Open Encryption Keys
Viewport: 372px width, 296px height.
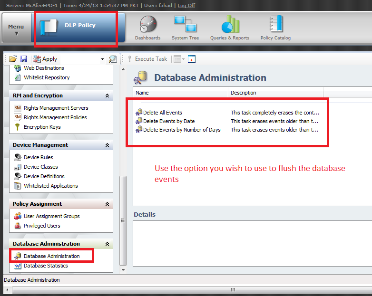point(42,127)
